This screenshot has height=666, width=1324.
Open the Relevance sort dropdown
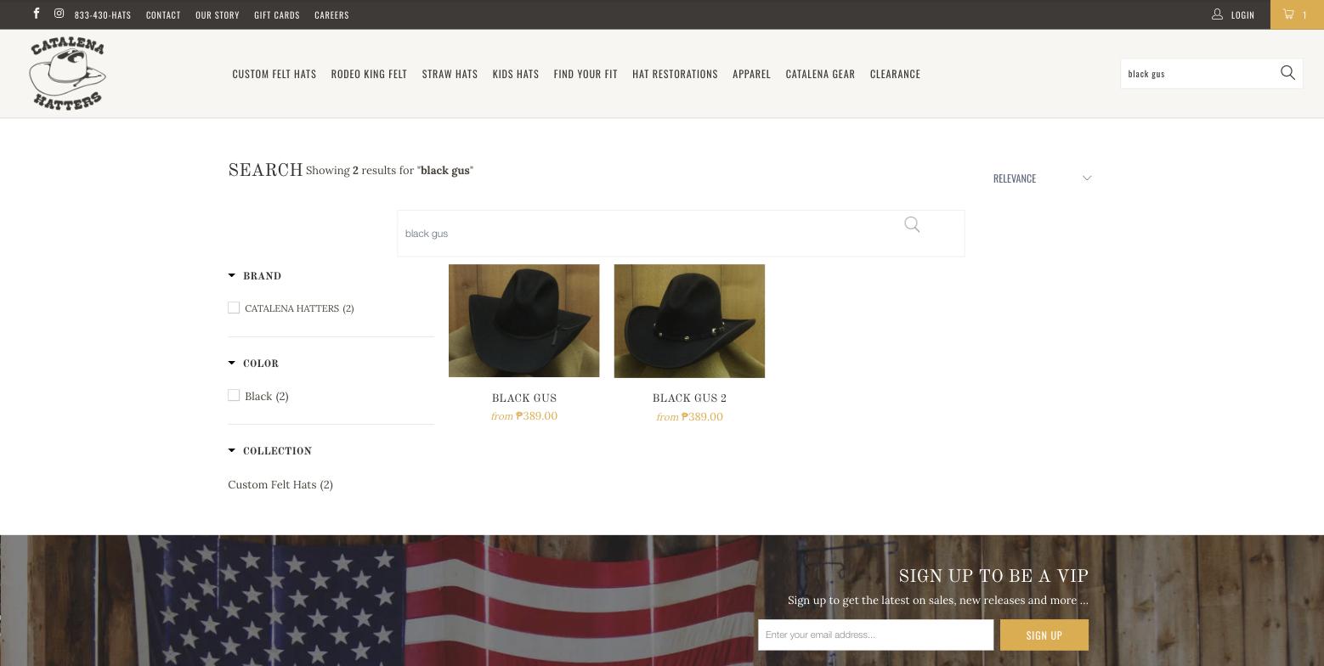click(x=1042, y=178)
